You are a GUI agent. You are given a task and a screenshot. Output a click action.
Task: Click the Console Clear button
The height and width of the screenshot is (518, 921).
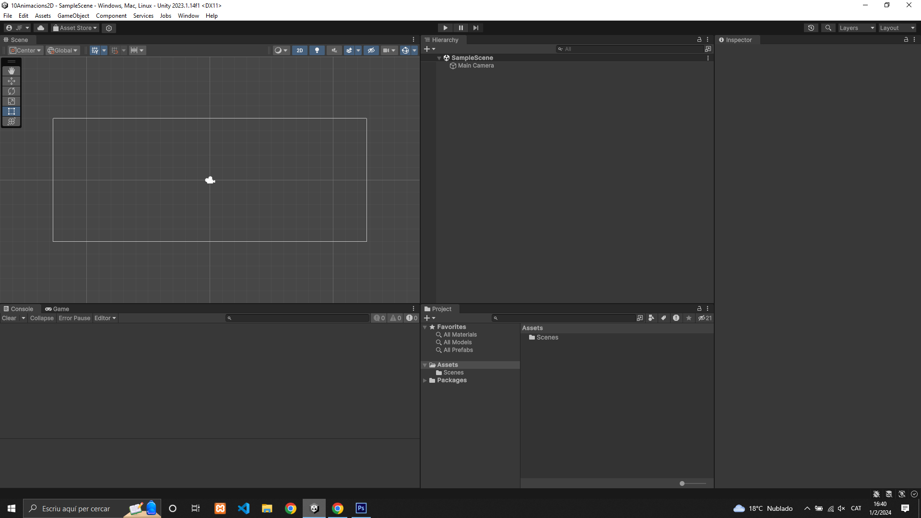click(x=9, y=318)
